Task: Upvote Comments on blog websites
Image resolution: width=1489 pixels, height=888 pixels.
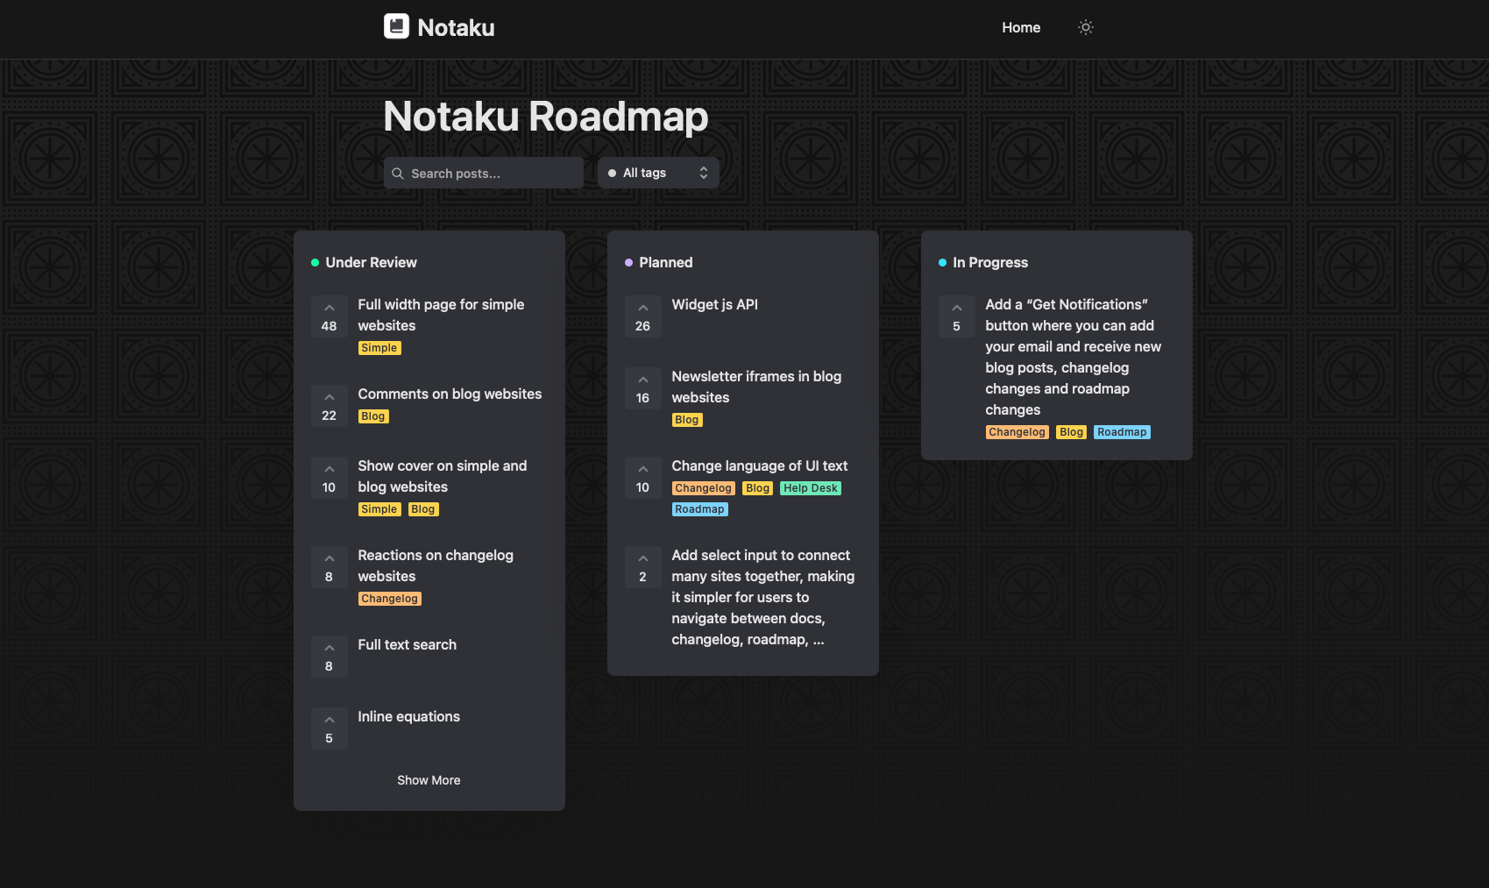Action: tap(330, 406)
